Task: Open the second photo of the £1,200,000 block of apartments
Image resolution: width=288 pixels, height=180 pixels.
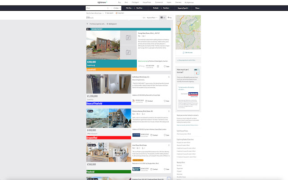Action: coord(120,84)
